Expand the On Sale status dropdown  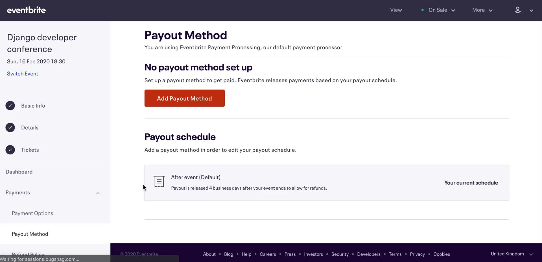442,10
